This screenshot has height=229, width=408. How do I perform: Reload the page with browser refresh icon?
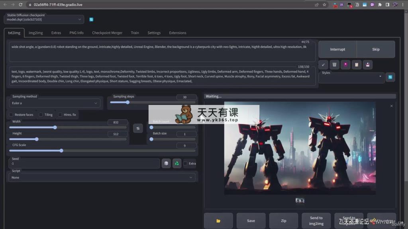pyautogui.click(x=21, y=5)
